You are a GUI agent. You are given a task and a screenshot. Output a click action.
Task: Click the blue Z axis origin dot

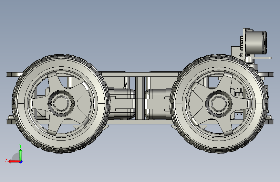coord(21,162)
